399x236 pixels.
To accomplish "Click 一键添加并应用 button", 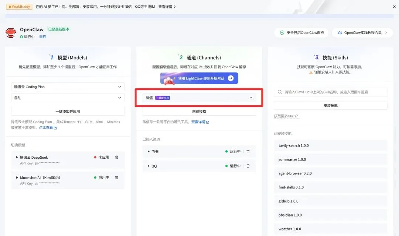I will click(68, 111).
